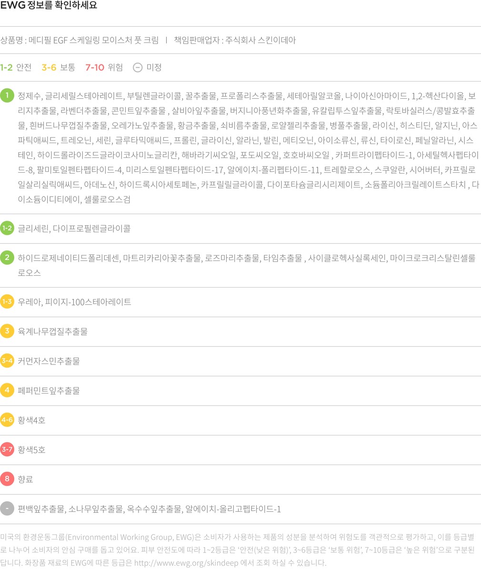The width and height of the screenshot is (481, 569).
Task: Click the 향료 ingredient text
Action: click(25, 479)
